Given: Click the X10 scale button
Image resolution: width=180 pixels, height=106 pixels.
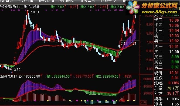Looking at the screenshot, I should click(x=143, y=102).
